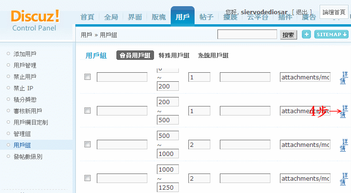Switch to the 特殊用戶組 tab
Image resolution: width=351 pixels, height=193 pixels.
[x=174, y=55]
